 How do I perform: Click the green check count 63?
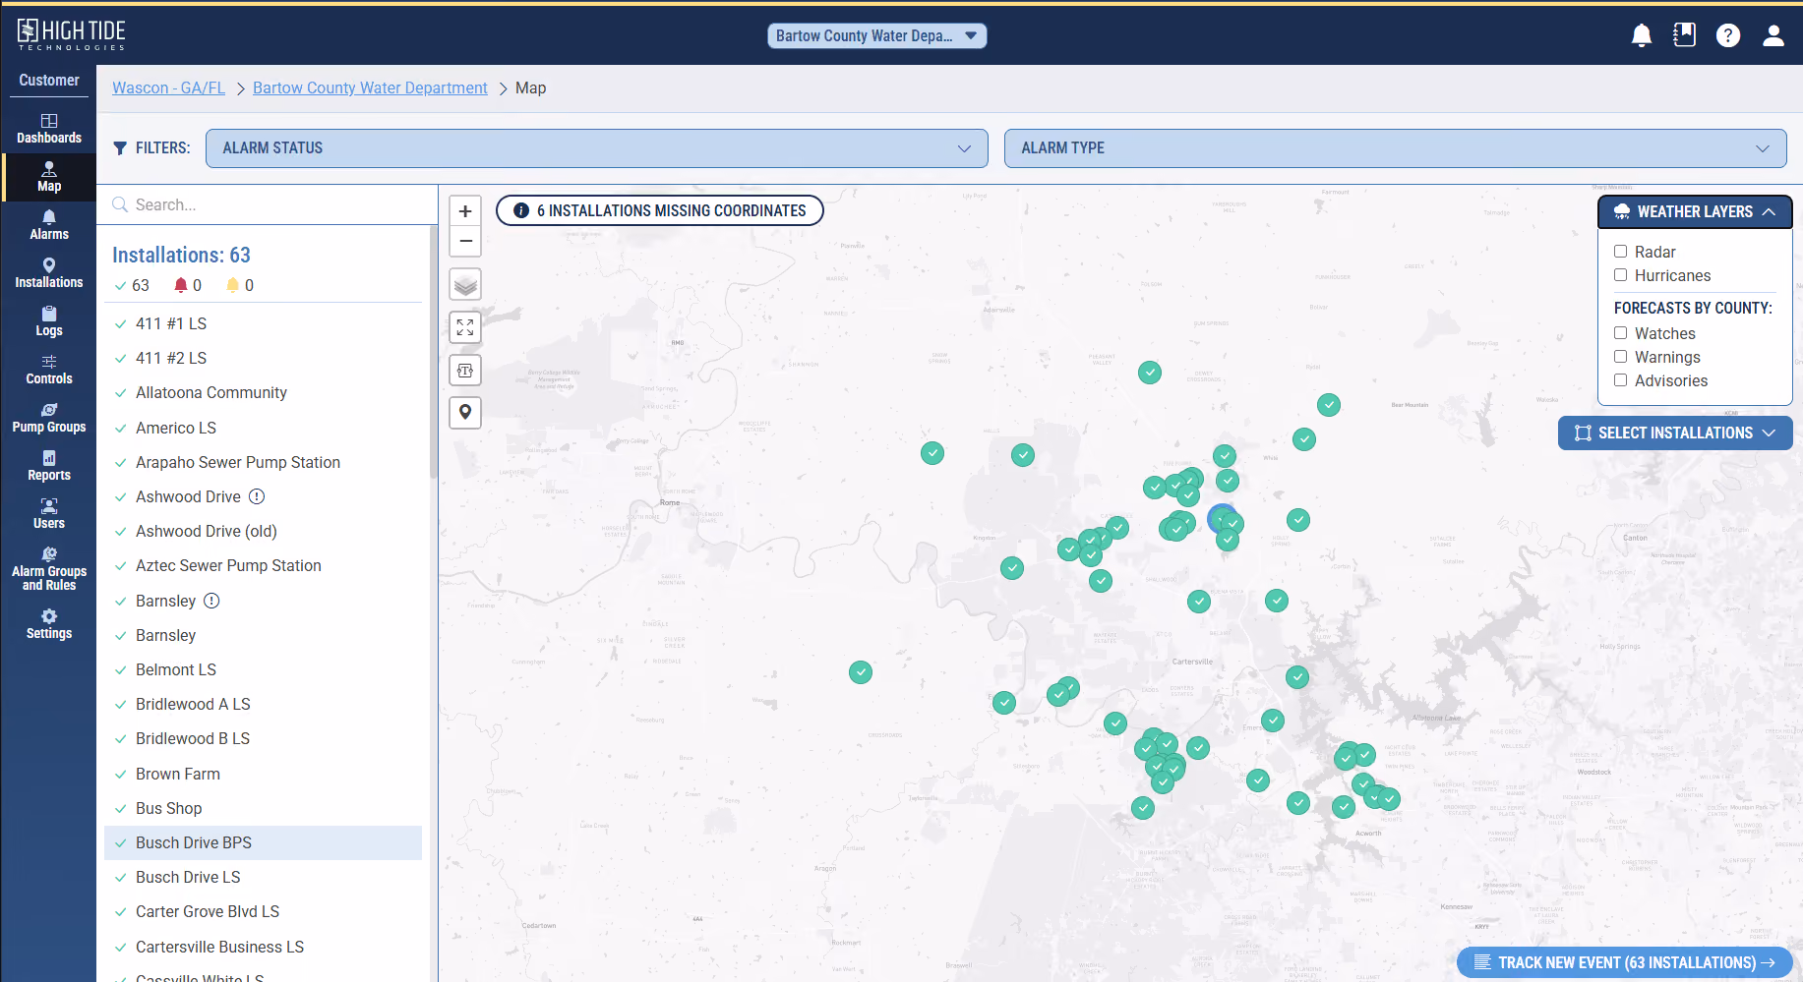pos(132,285)
